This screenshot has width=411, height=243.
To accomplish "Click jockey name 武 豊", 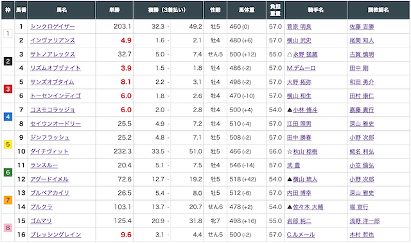I will [x=293, y=165].
